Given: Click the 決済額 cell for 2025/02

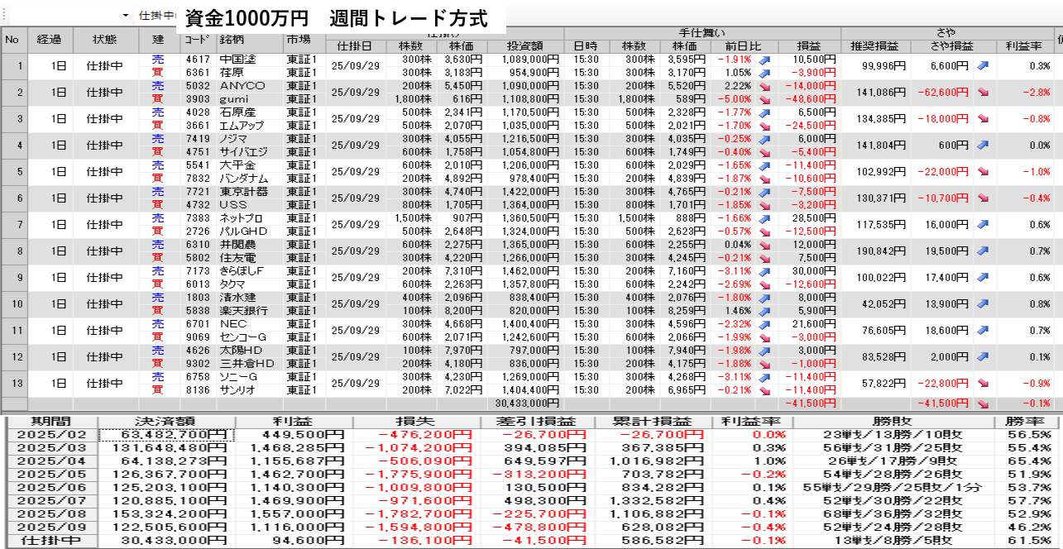Looking at the screenshot, I should pos(166,435).
